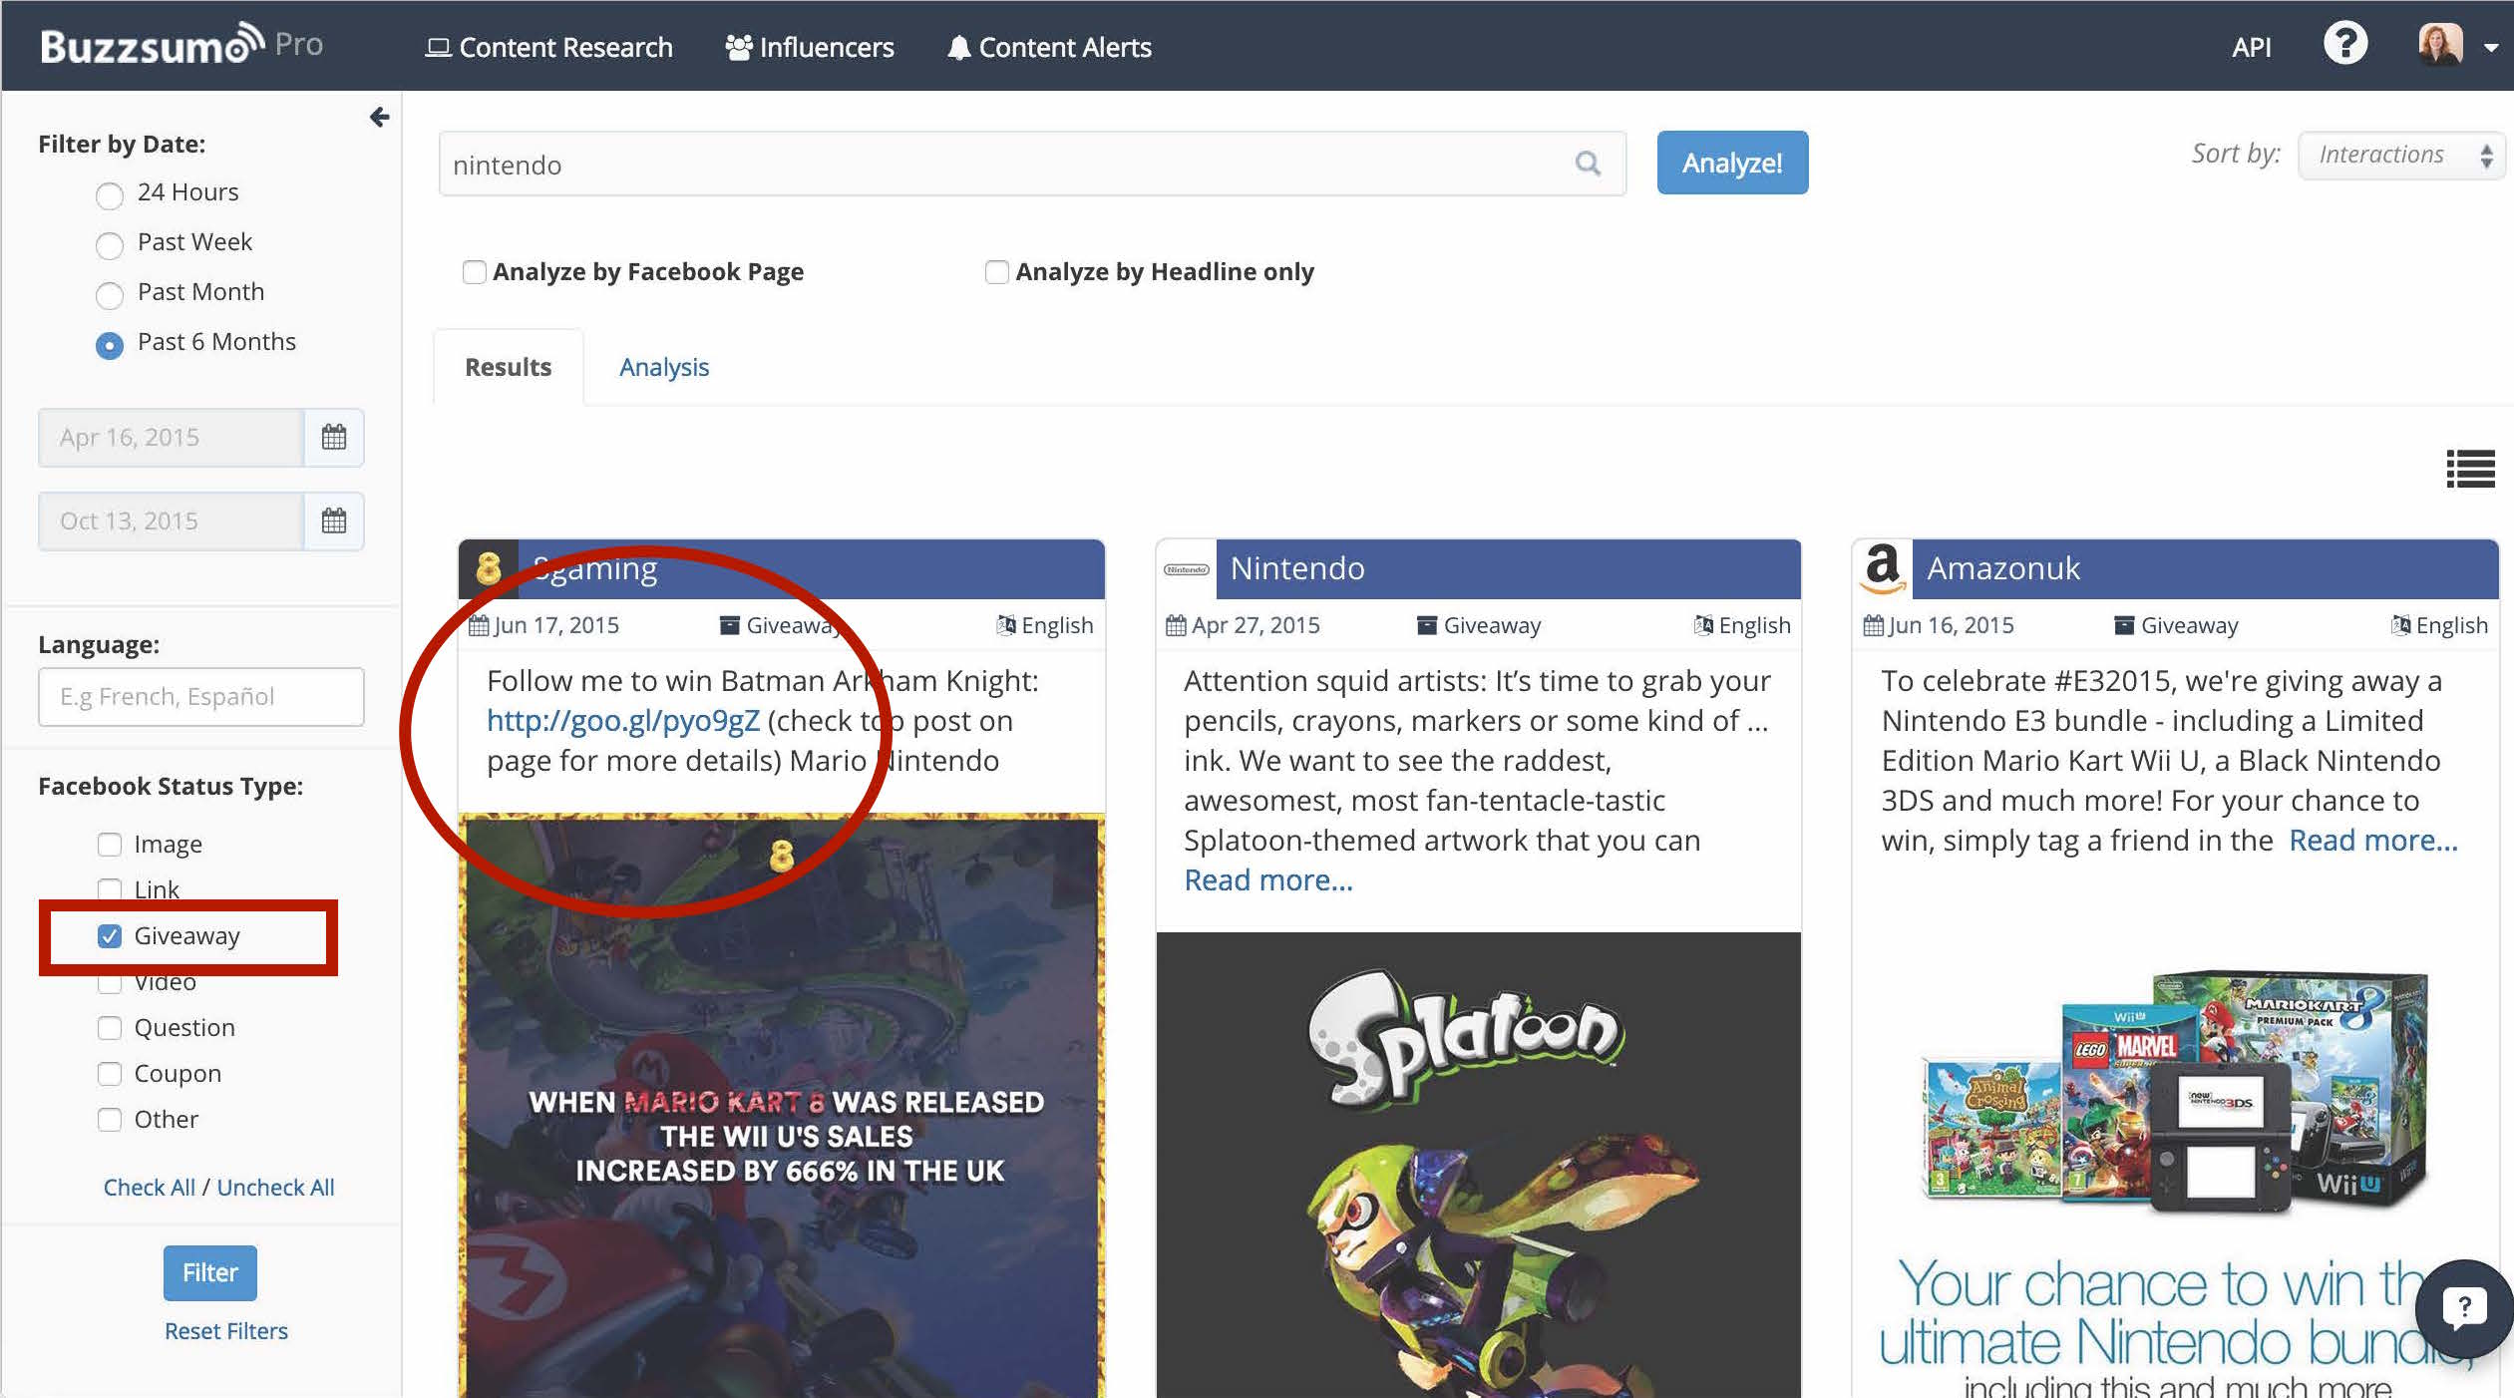The height and width of the screenshot is (1398, 2514).
Task: Click Read more in Nintendo card
Action: (1268, 880)
